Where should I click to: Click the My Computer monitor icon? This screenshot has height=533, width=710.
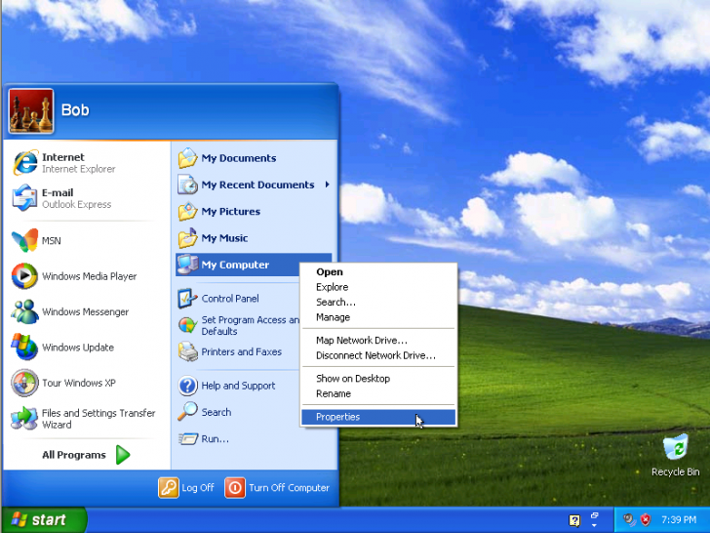tap(187, 265)
